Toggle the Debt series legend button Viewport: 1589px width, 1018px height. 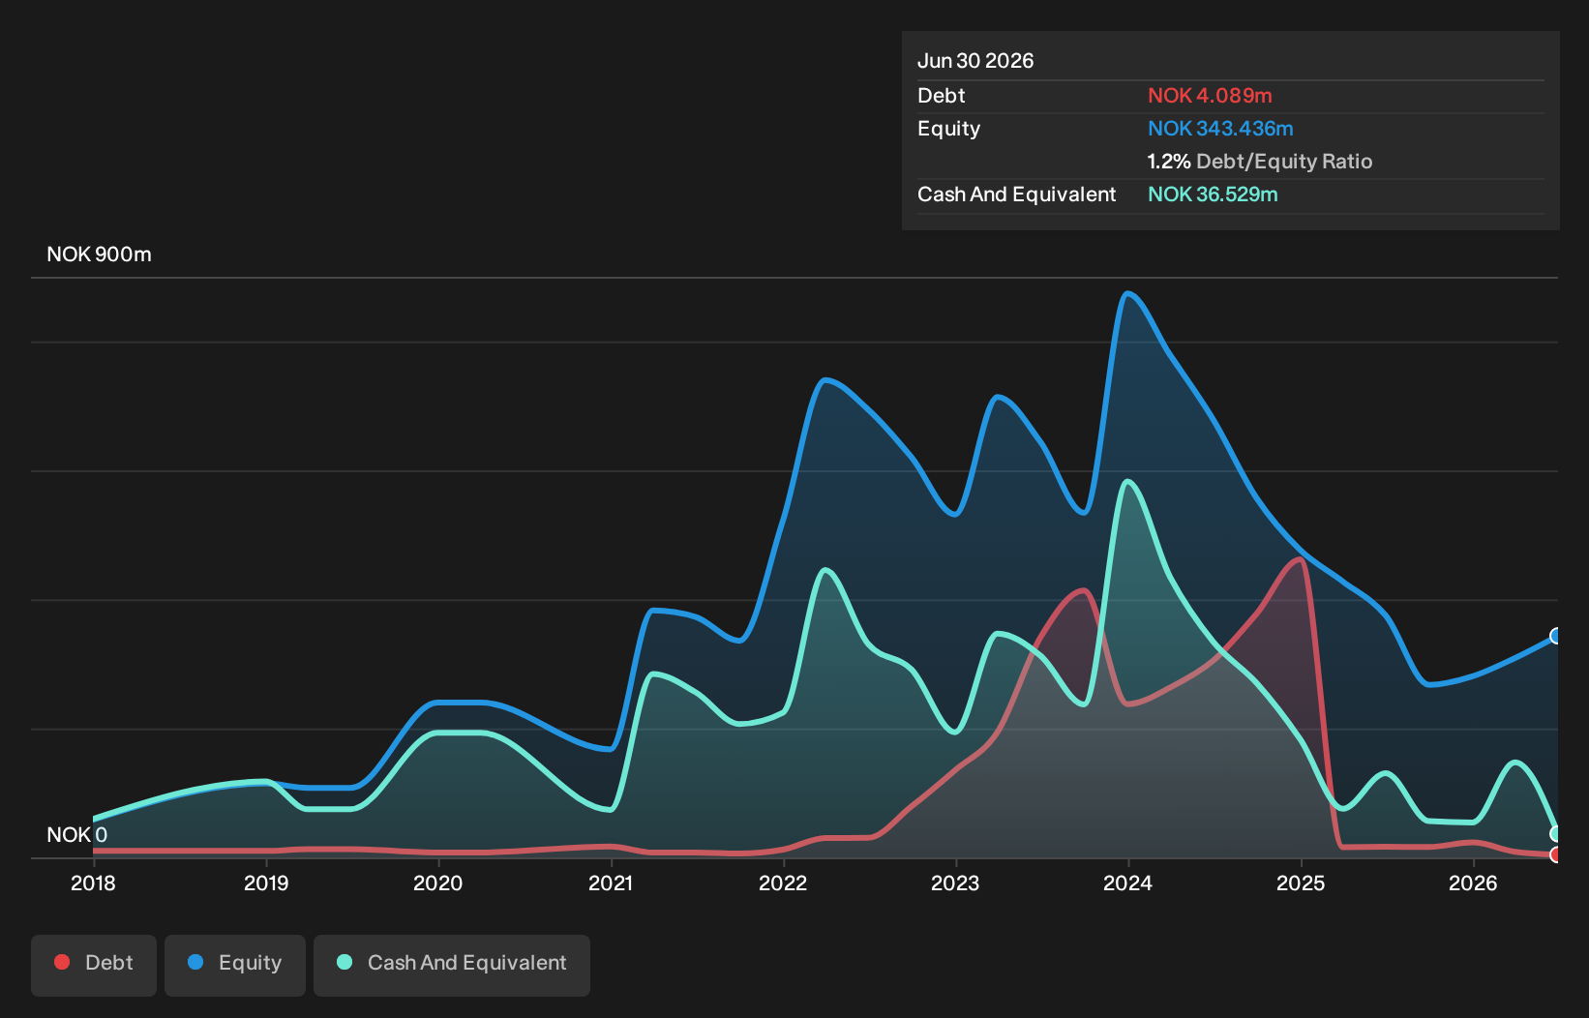(94, 965)
